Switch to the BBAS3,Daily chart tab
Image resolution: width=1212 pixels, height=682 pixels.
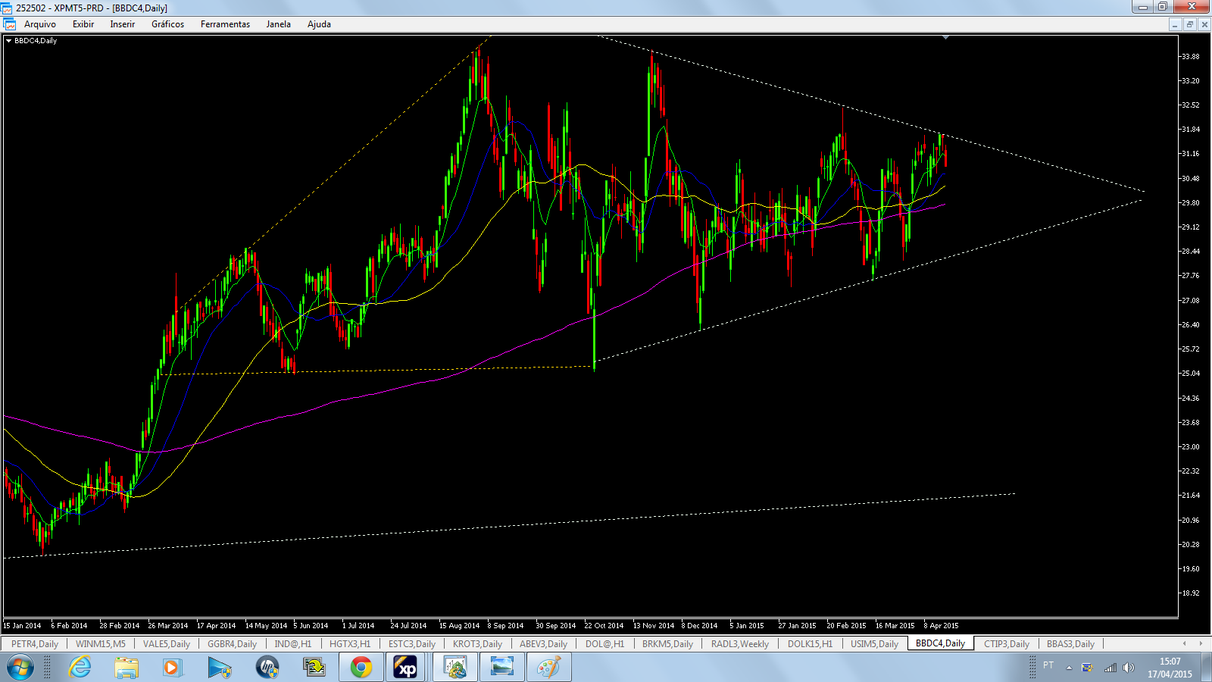coord(1070,644)
